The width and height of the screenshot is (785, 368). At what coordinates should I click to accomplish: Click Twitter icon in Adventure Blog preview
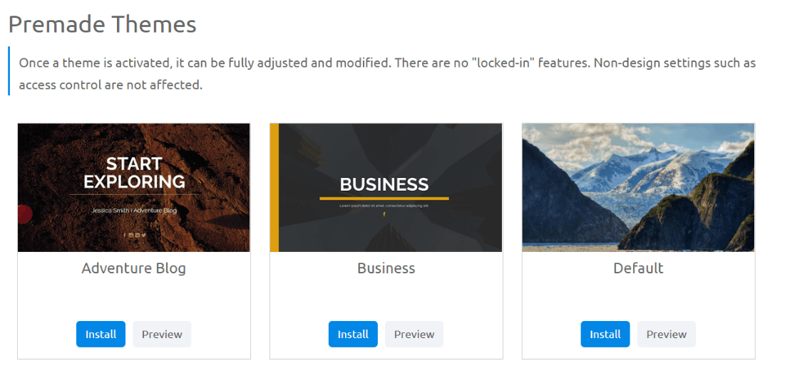coord(144,235)
